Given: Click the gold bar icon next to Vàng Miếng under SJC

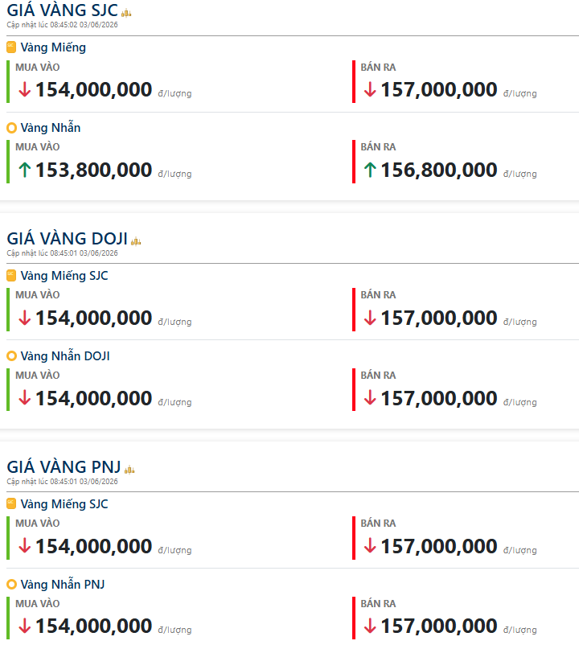Looking at the screenshot, I should pyautogui.click(x=11, y=47).
